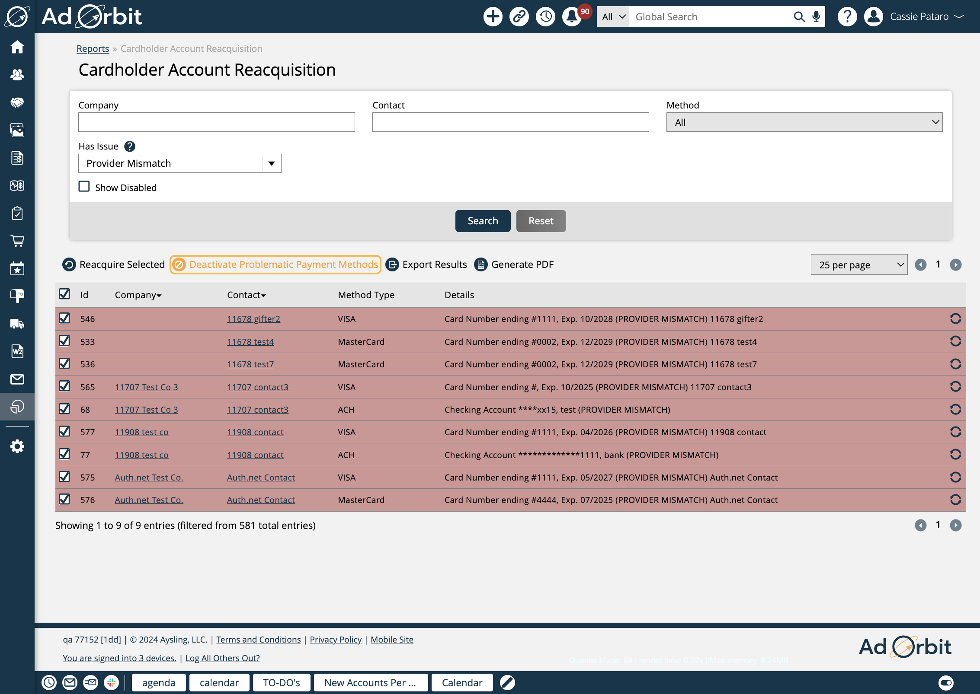Open the 25 per page dropdown
This screenshot has width=980, height=694.
[858, 265]
